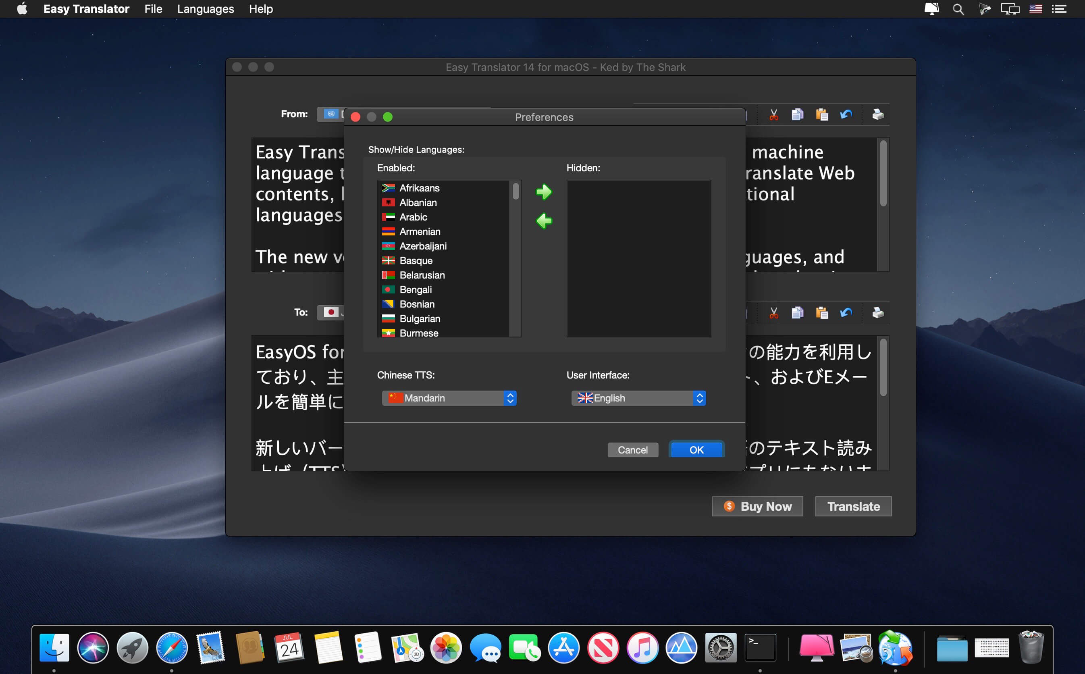Select Azerbaijani in Enabled list
Screen dimensions: 1085x674
tap(444, 246)
